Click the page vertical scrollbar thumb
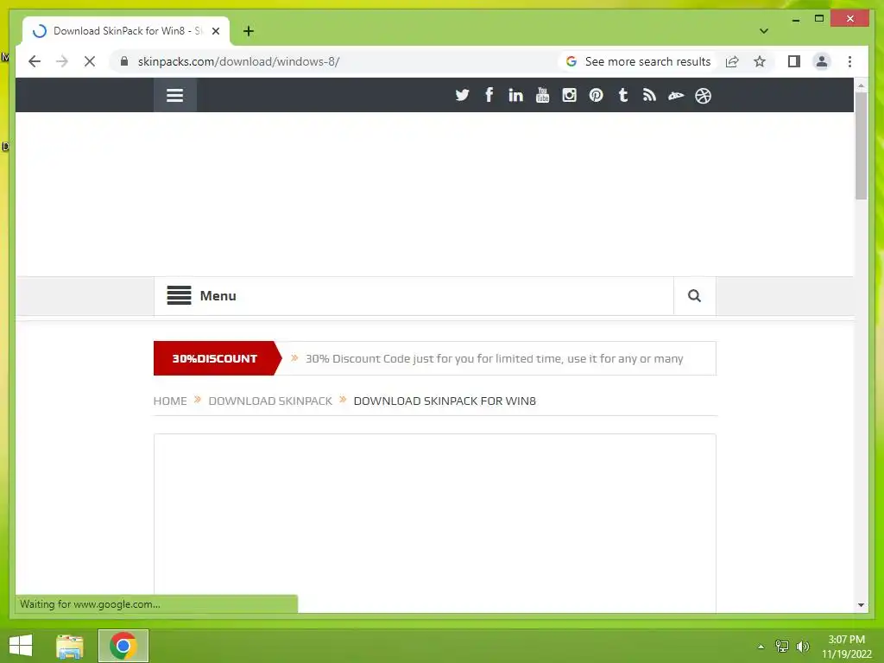 (x=861, y=145)
